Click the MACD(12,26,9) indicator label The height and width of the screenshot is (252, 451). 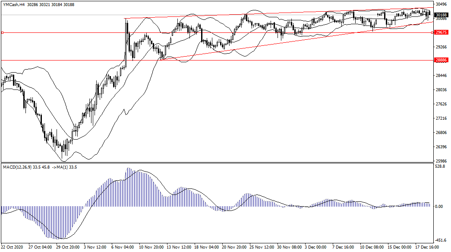point(22,166)
